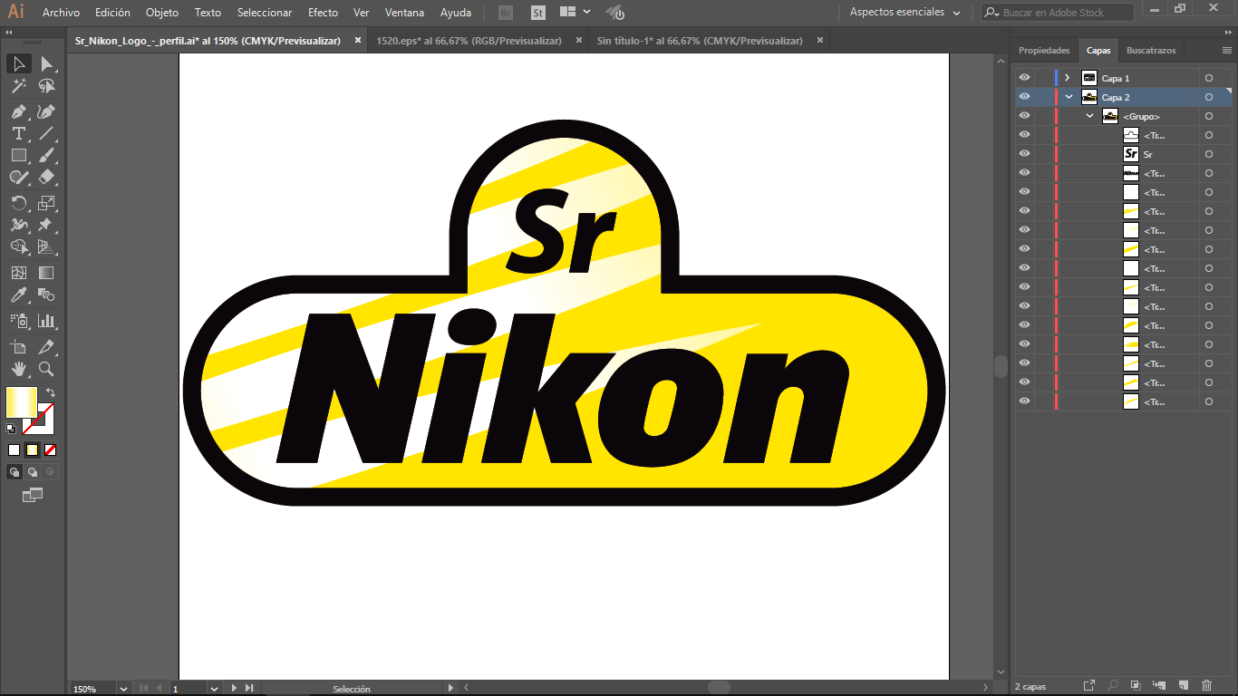Click the target circle for <Grupo>
This screenshot has height=696, width=1238.
click(x=1209, y=116)
